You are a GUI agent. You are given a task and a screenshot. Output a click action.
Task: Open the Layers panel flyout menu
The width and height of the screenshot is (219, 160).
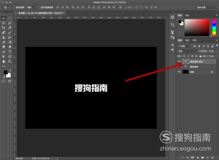pyautogui.click(x=217, y=40)
